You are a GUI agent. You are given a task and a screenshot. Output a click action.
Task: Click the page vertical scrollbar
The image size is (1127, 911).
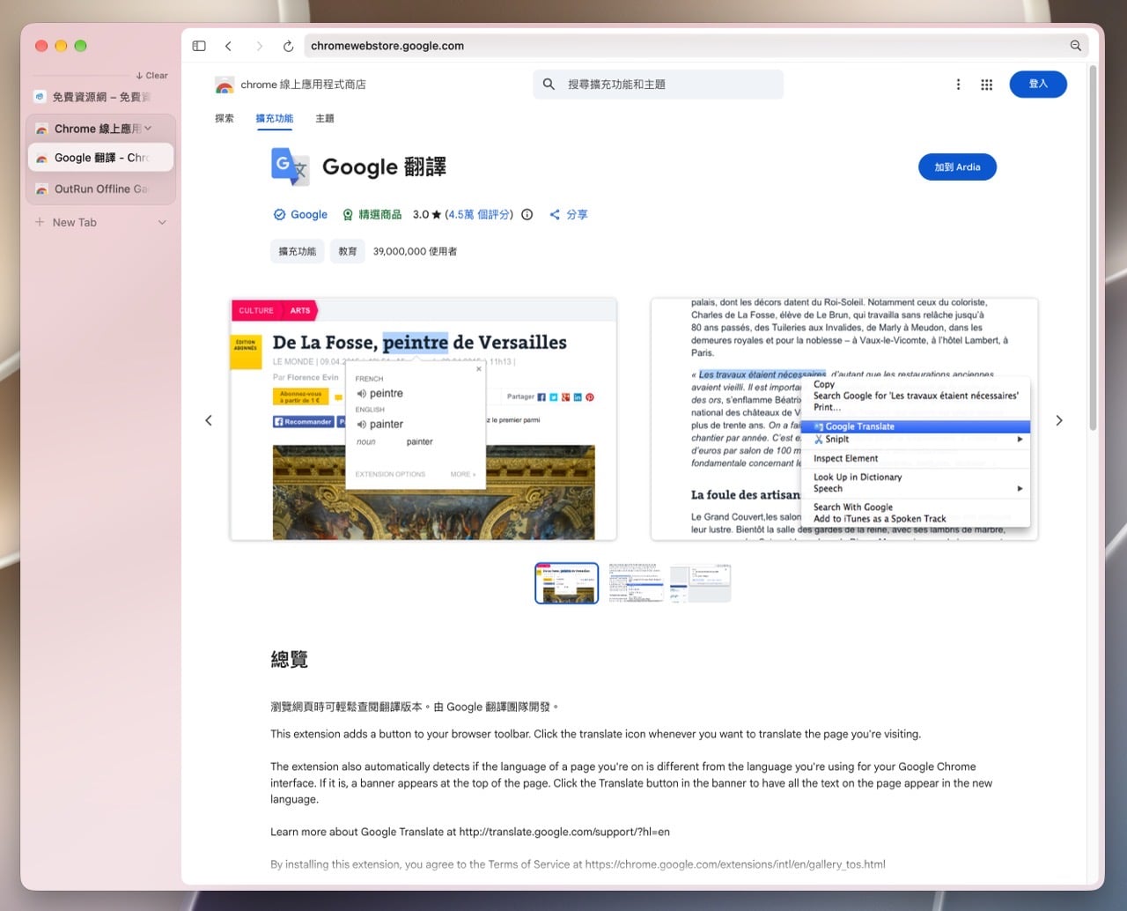coord(1093,247)
